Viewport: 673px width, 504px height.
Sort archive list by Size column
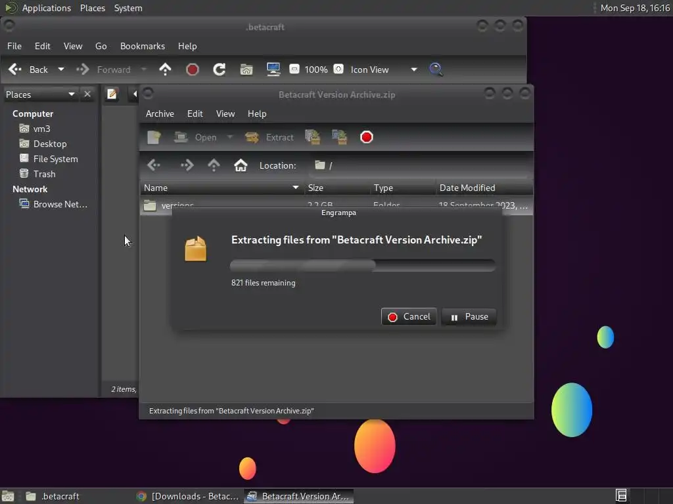pos(336,188)
